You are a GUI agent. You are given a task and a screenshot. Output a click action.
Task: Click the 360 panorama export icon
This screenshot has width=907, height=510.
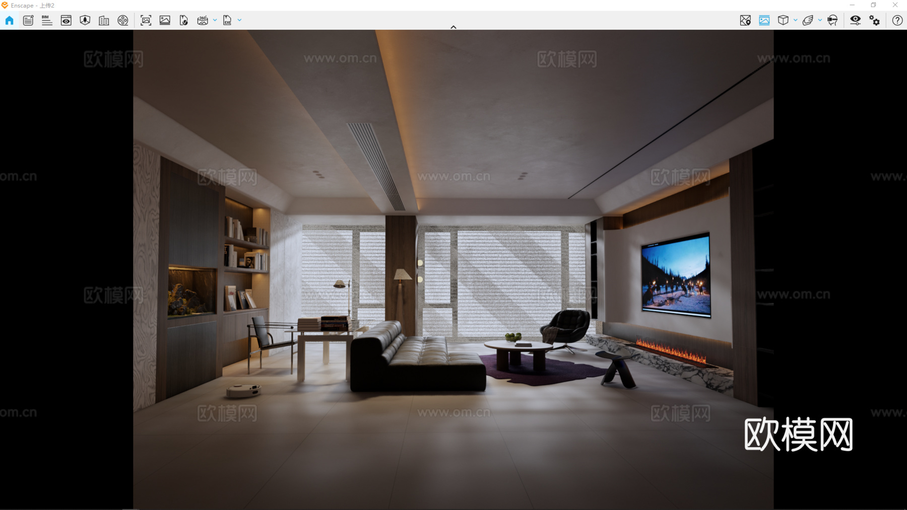point(203,20)
